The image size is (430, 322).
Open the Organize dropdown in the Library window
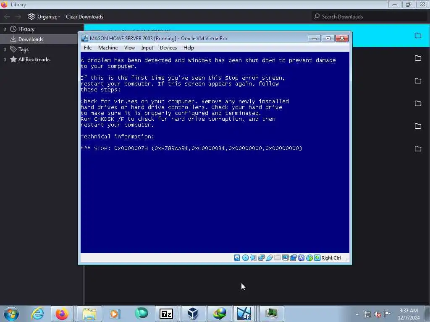click(44, 17)
